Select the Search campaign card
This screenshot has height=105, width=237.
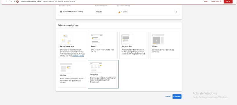(x=103, y=45)
